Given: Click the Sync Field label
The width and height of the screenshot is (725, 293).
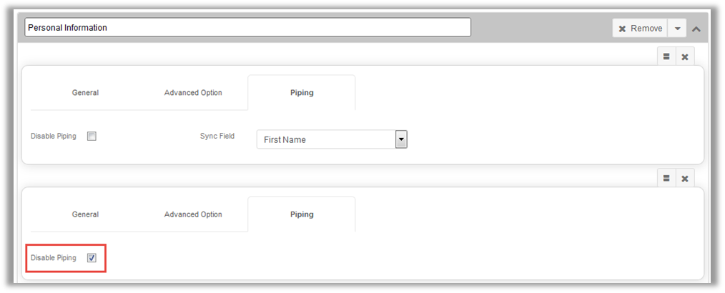Looking at the screenshot, I should (x=217, y=136).
